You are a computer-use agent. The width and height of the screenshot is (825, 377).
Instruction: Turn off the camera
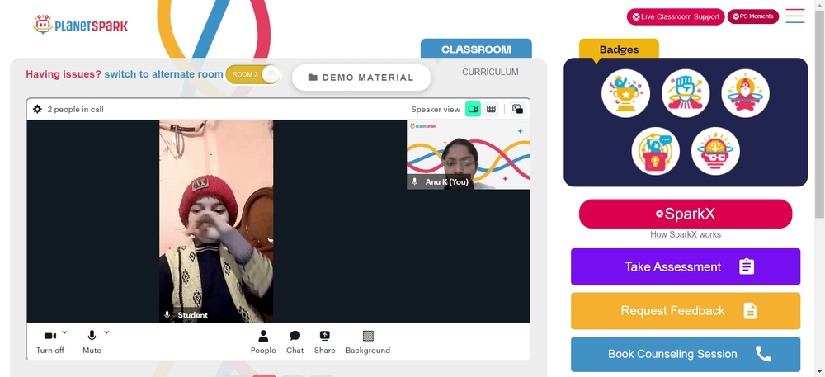pyautogui.click(x=50, y=342)
